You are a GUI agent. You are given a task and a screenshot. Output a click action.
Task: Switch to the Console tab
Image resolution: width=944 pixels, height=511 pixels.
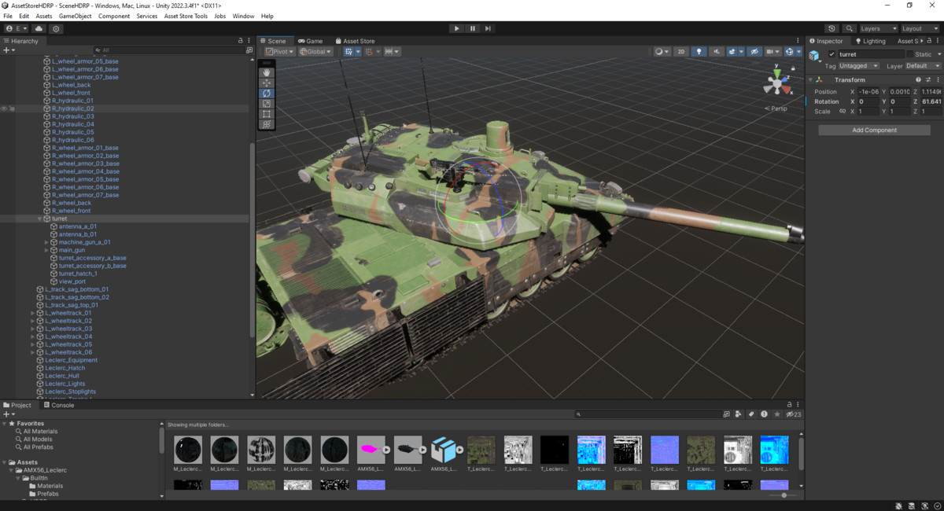pos(58,406)
